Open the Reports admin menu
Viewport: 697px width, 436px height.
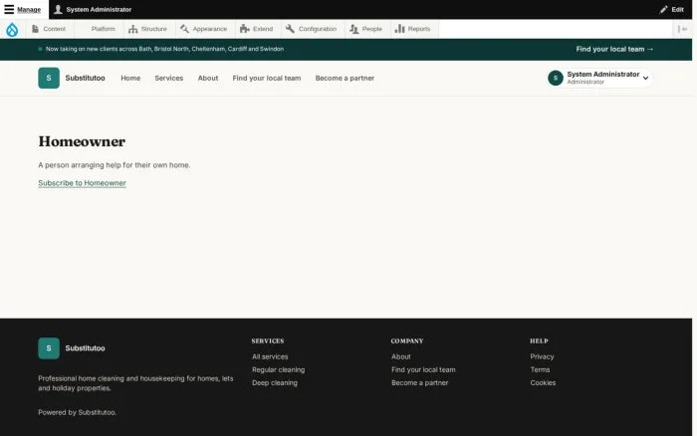(413, 29)
